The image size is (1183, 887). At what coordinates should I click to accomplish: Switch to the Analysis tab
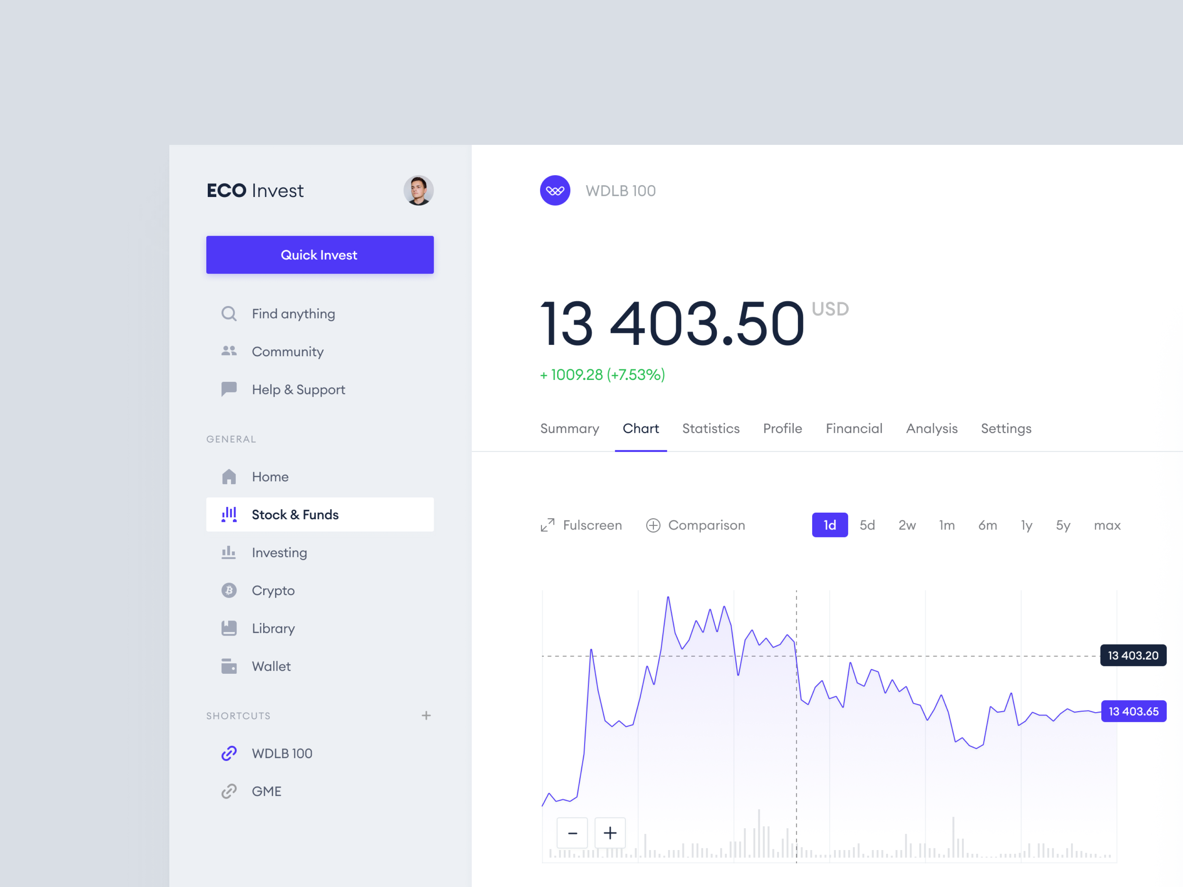coord(932,429)
